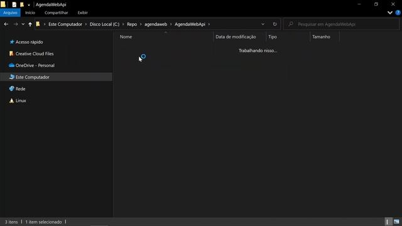The height and width of the screenshot is (226, 402).
Task: Close the AgendaWebApi window
Action: click(393, 4)
